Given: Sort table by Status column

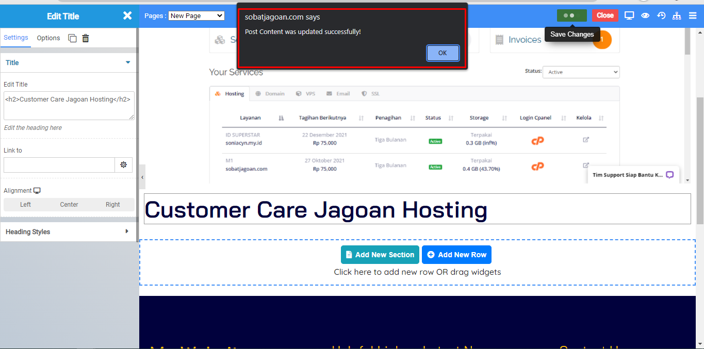Looking at the screenshot, I should point(451,118).
